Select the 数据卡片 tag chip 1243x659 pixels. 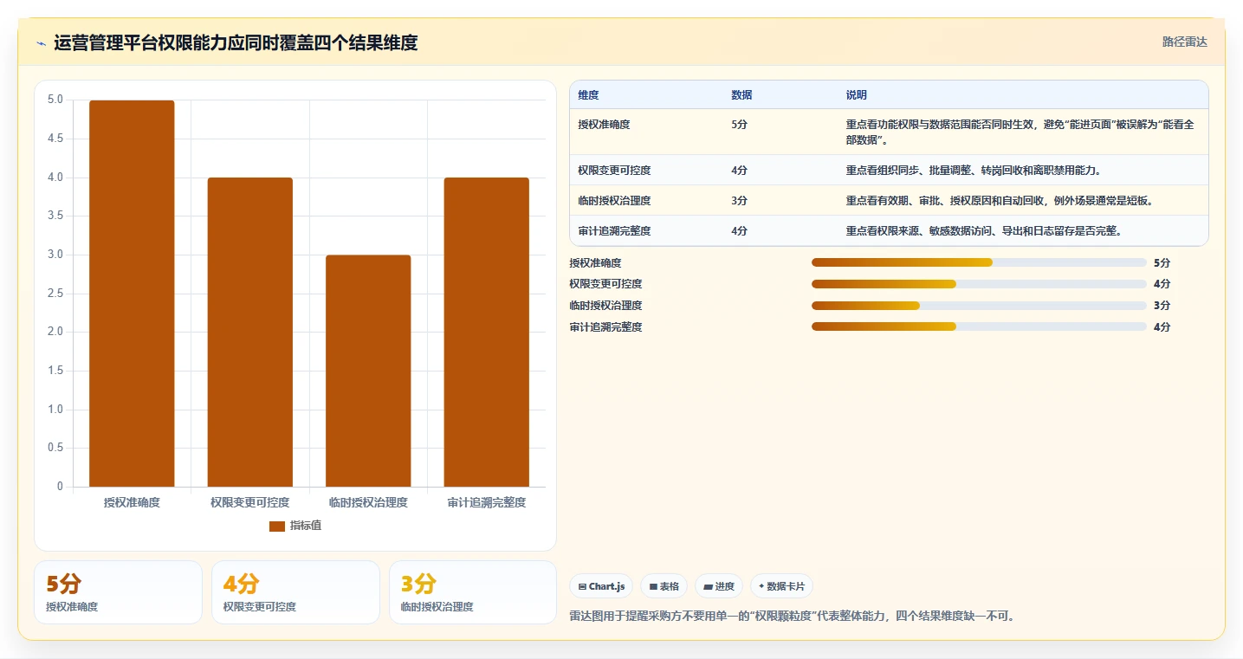(x=781, y=586)
